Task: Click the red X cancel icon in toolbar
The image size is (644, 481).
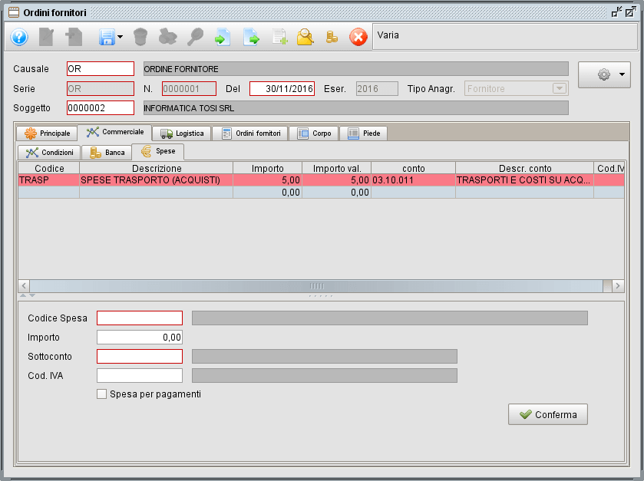Action: tap(358, 37)
